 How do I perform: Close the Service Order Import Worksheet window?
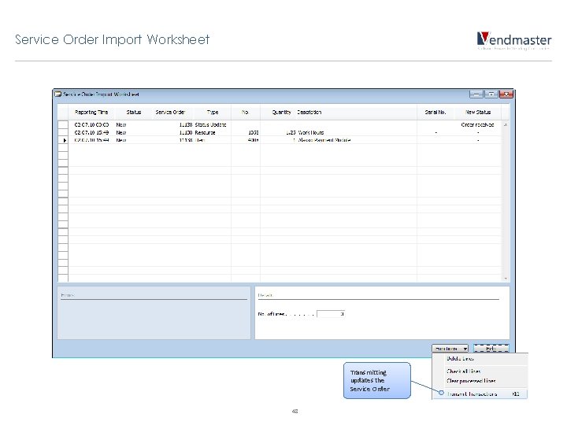[x=506, y=94]
